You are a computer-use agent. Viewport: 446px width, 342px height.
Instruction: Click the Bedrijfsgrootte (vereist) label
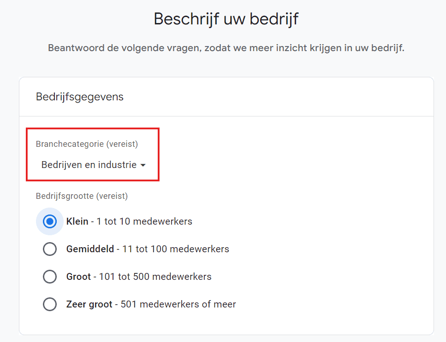click(x=81, y=196)
